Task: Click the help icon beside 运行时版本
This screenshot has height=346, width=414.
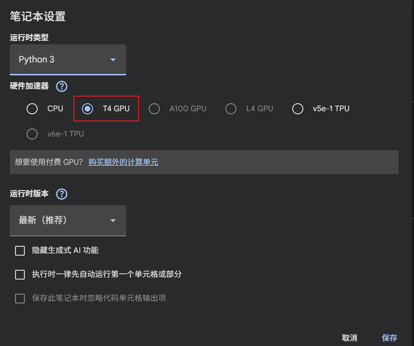Action: tap(62, 194)
